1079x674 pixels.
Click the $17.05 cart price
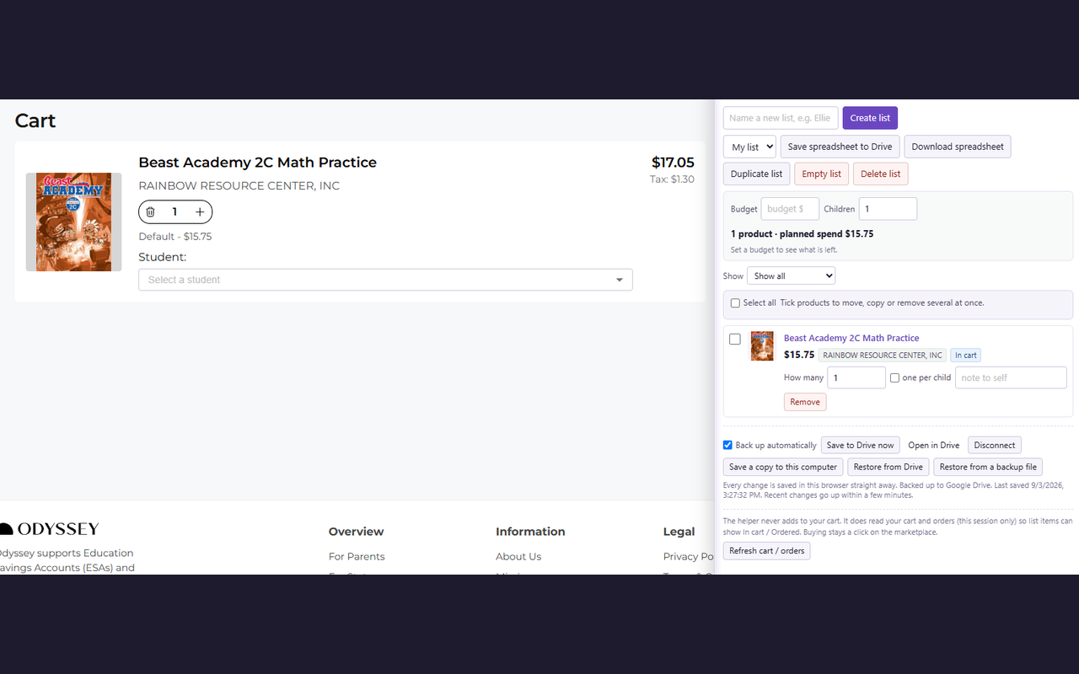pyautogui.click(x=673, y=163)
